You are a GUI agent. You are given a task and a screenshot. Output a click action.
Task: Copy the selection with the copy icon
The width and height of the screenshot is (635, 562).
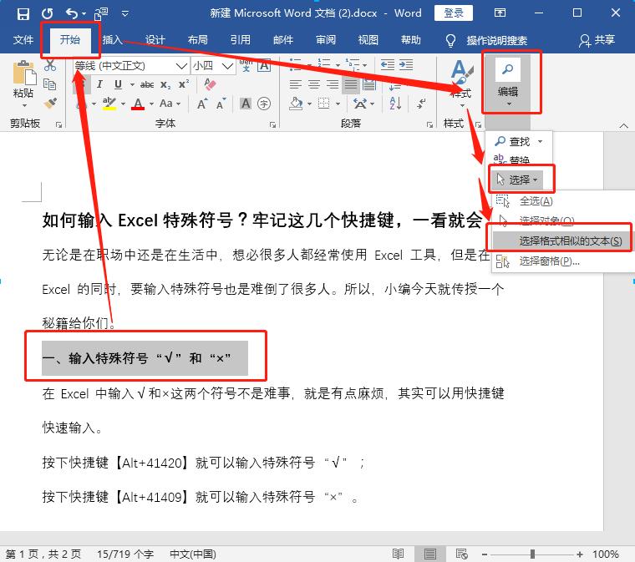point(50,84)
